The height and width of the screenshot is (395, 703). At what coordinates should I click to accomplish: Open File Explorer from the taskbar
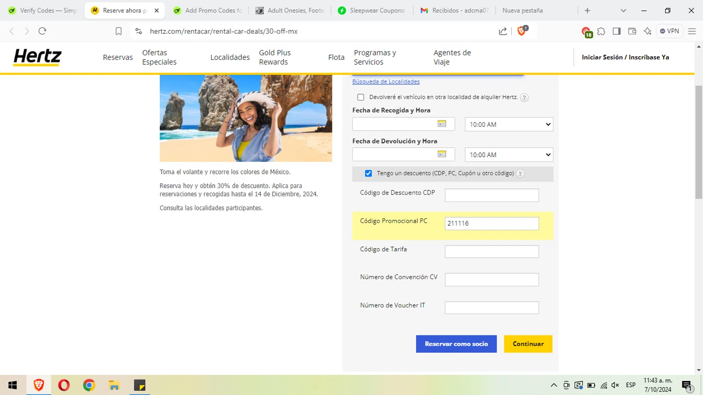point(114,385)
